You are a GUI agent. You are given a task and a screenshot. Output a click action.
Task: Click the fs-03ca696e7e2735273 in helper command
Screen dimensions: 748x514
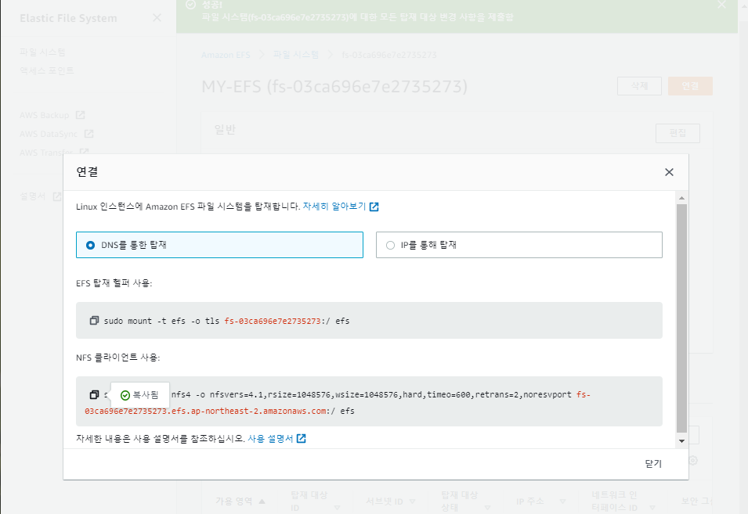click(273, 321)
